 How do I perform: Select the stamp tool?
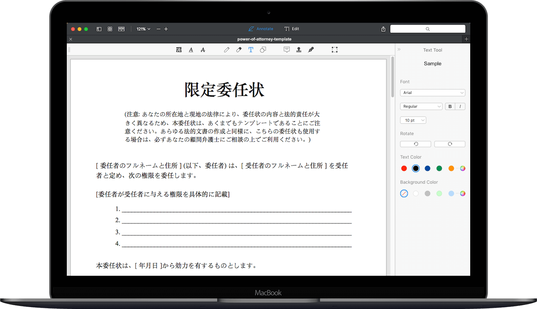299,50
